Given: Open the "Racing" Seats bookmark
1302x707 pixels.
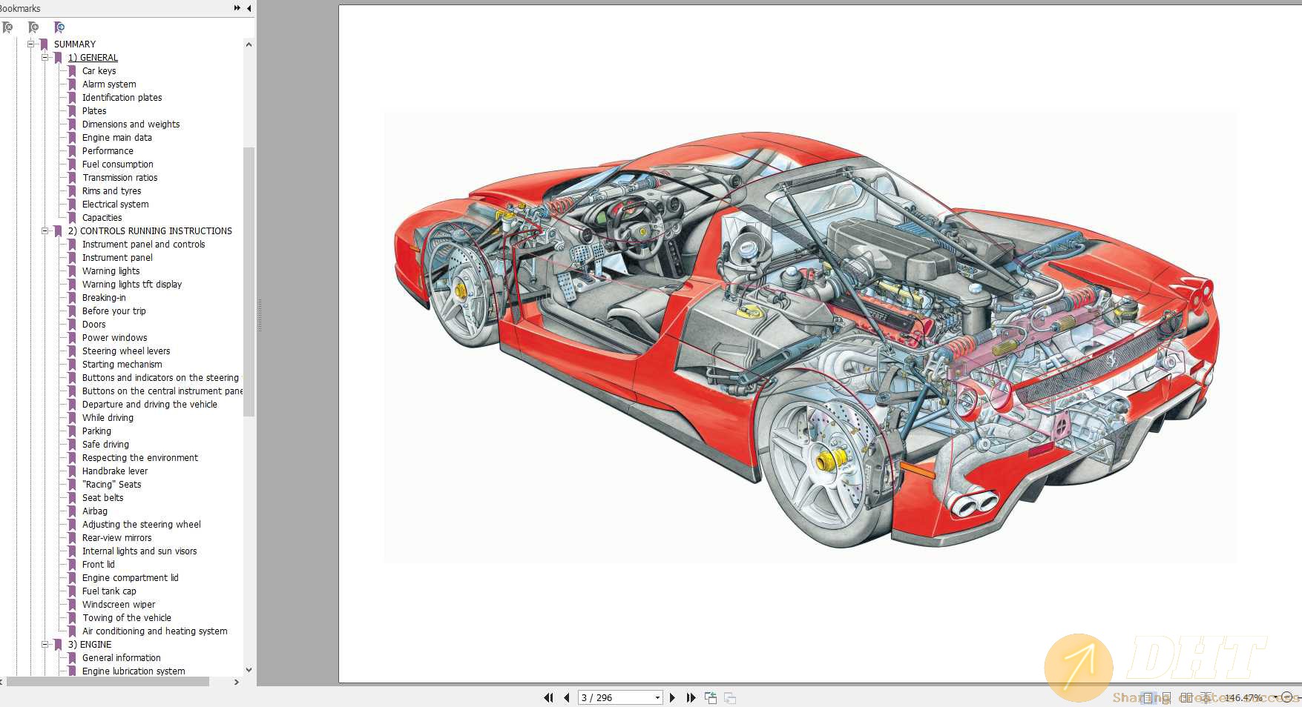Looking at the screenshot, I should click(x=111, y=484).
